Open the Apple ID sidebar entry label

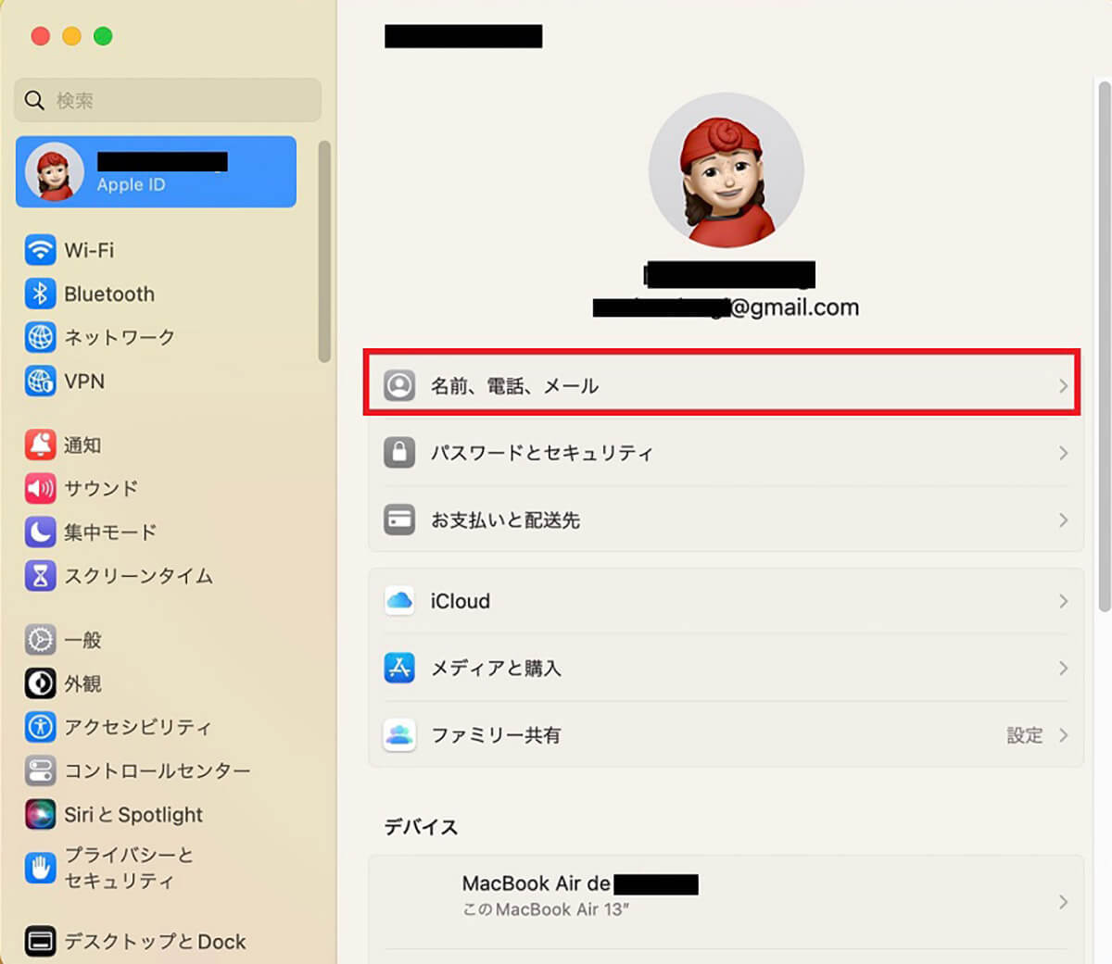tap(131, 184)
